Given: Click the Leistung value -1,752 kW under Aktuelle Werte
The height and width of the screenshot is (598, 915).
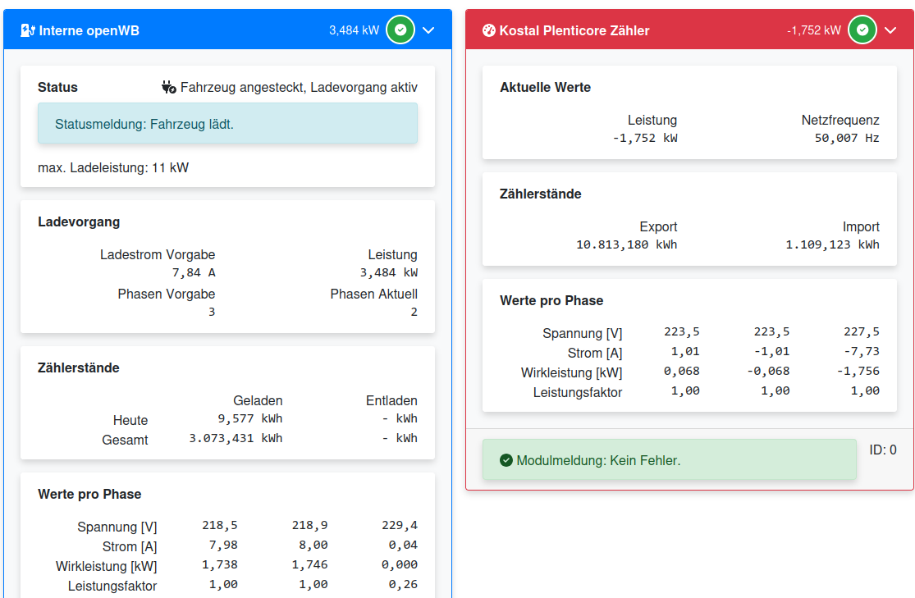Looking at the screenshot, I should (645, 139).
